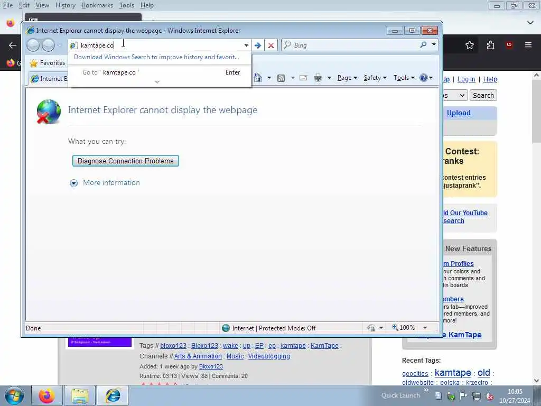Image resolution: width=541 pixels, height=406 pixels.
Task: Open Firefox History menu
Action: (x=65, y=5)
